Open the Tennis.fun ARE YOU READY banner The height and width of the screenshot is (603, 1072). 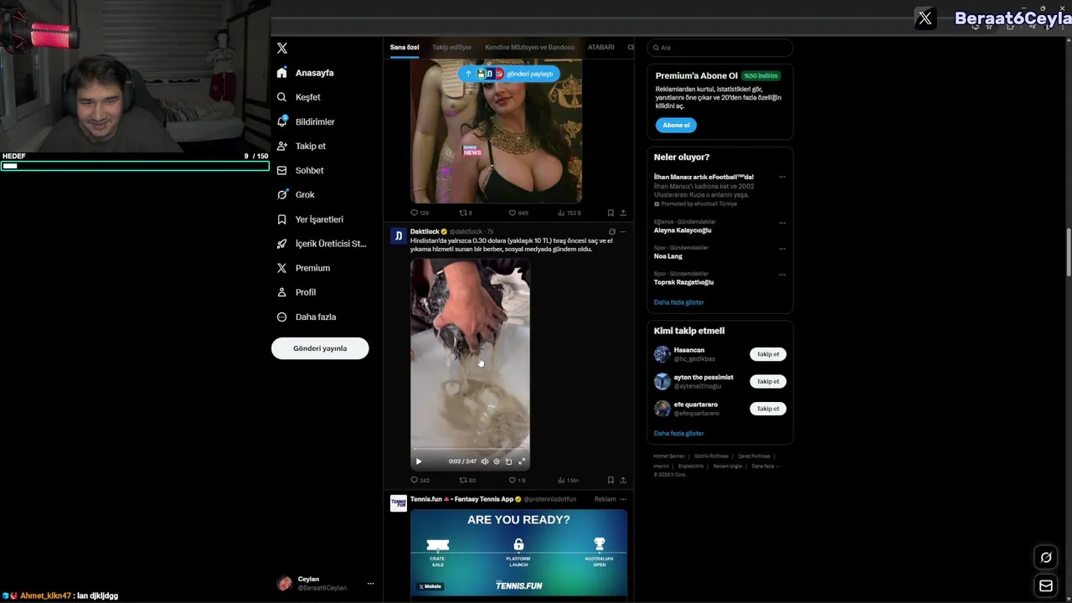pos(518,553)
